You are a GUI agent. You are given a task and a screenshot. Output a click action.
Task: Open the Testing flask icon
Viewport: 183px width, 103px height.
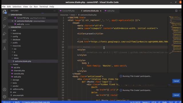[x=5, y=48]
